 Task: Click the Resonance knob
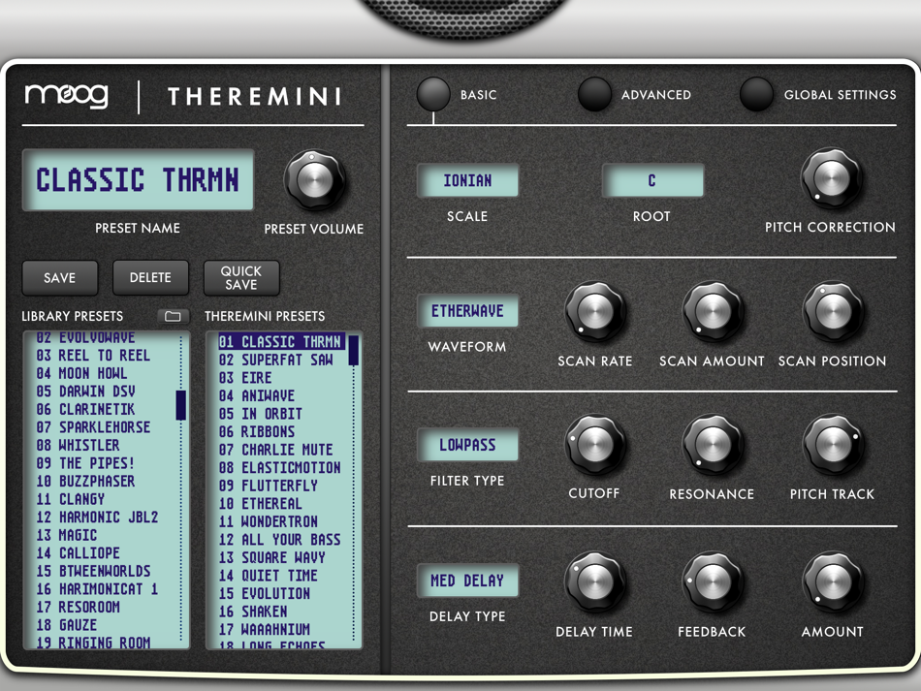[x=712, y=445]
